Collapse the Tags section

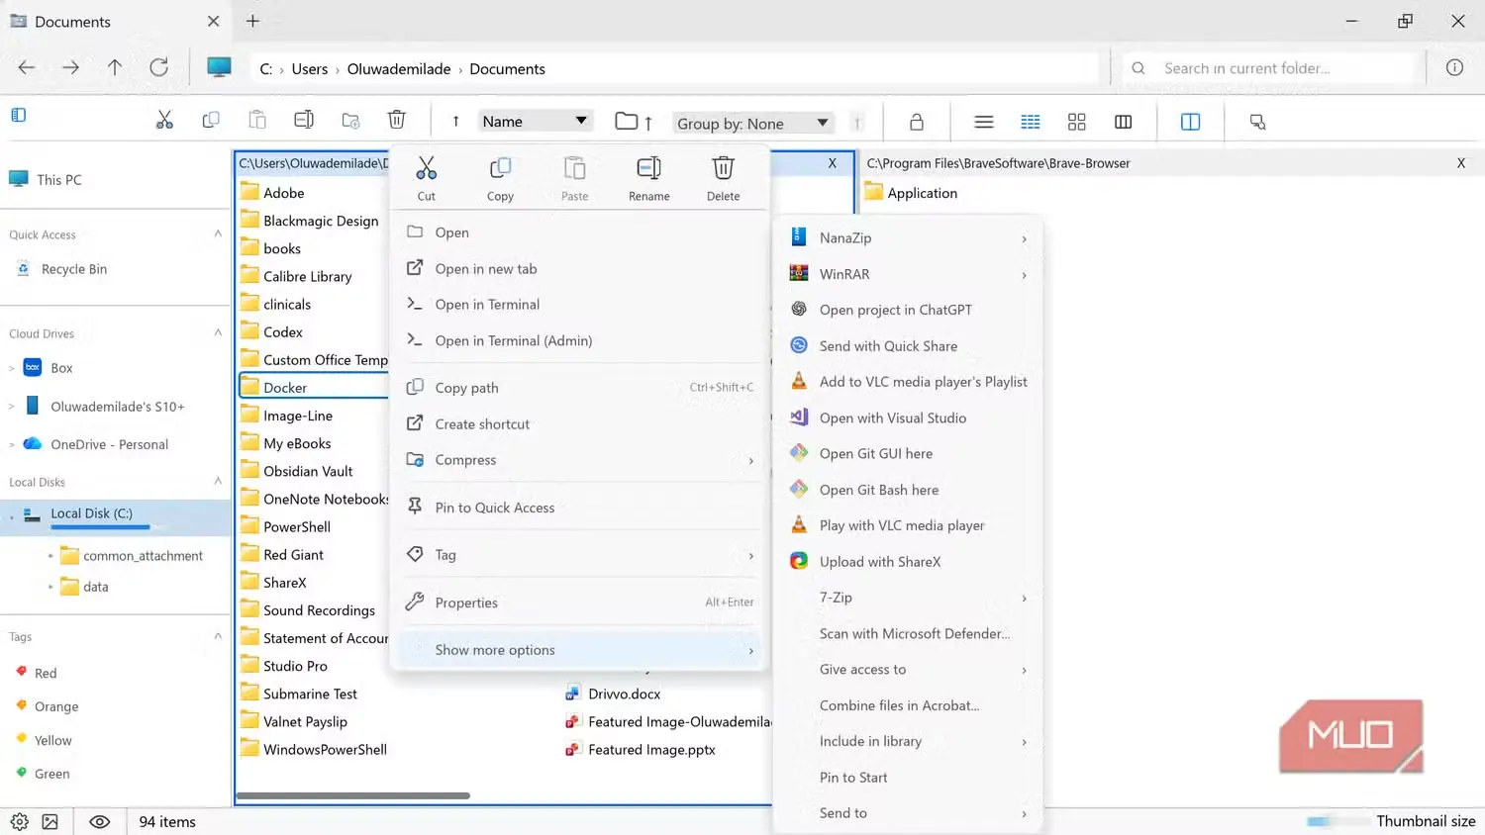[x=218, y=636]
